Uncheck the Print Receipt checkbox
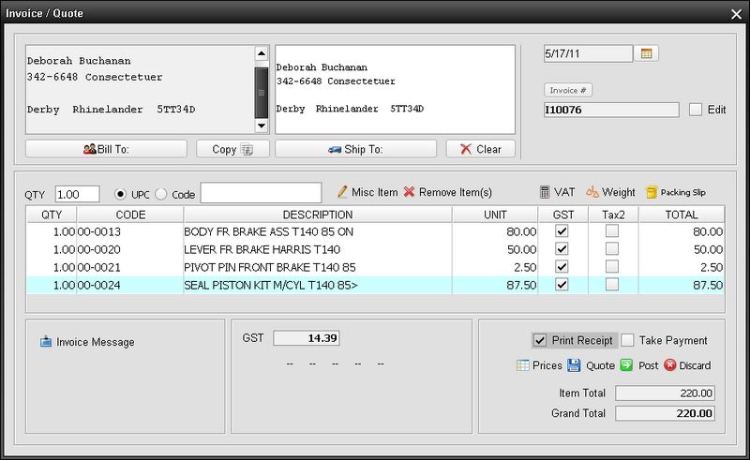Image resolution: width=750 pixels, height=460 pixels. (540, 340)
